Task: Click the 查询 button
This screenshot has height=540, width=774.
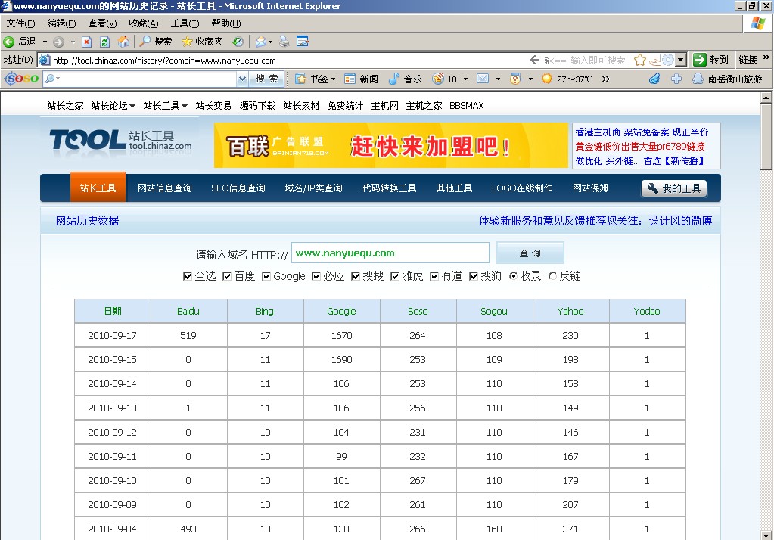Action: [530, 253]
